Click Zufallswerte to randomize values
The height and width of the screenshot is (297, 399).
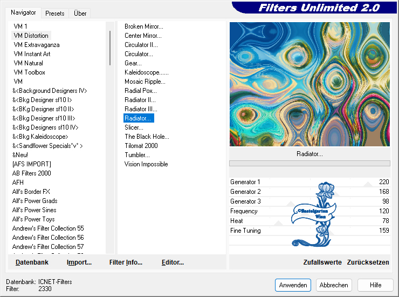(x=322, y=262)
